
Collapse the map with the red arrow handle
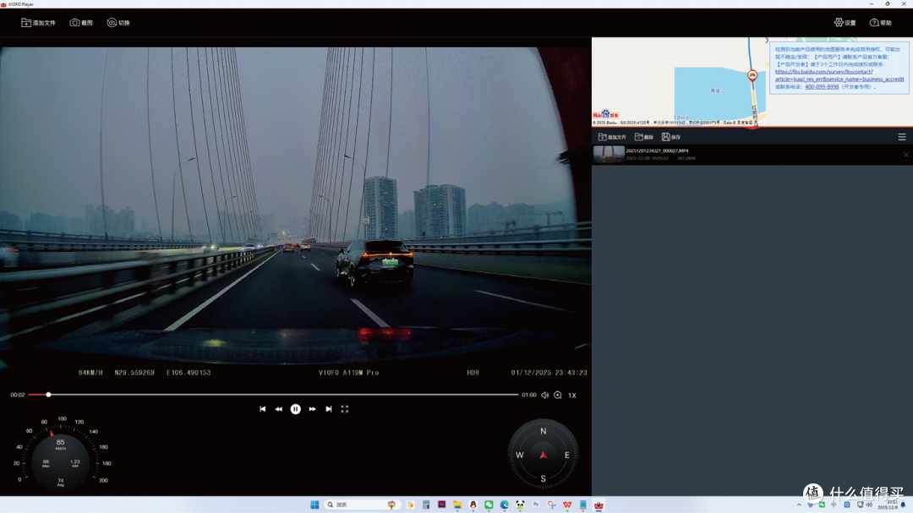coord(752,127)
